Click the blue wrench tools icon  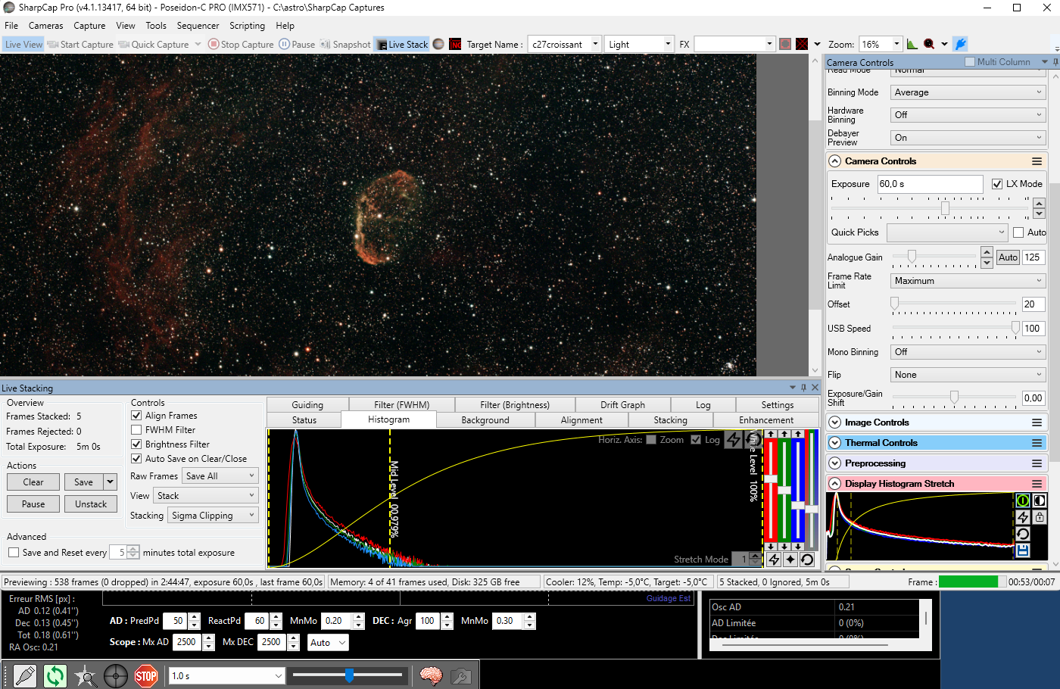pos(960,44)
